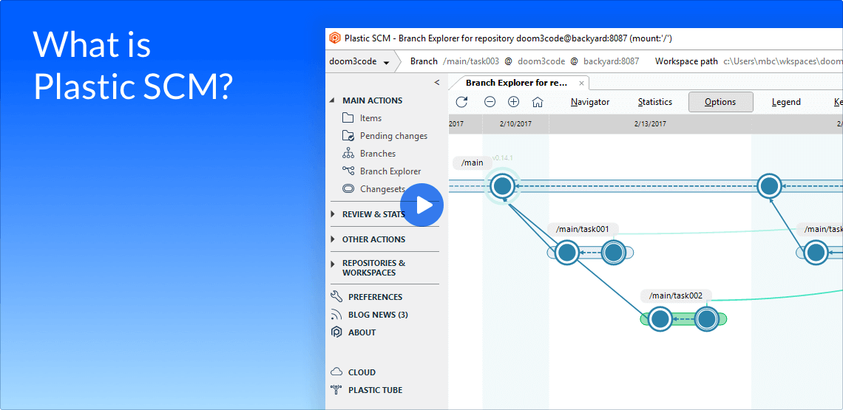Open Blog News (3) feed
Viewport: 843px width, 410px height.
[370, 315]
